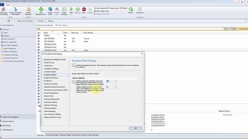Viewport: 248px width, 139px height.
Task: Select Power Management in settings list
Action: pos(51,93)
